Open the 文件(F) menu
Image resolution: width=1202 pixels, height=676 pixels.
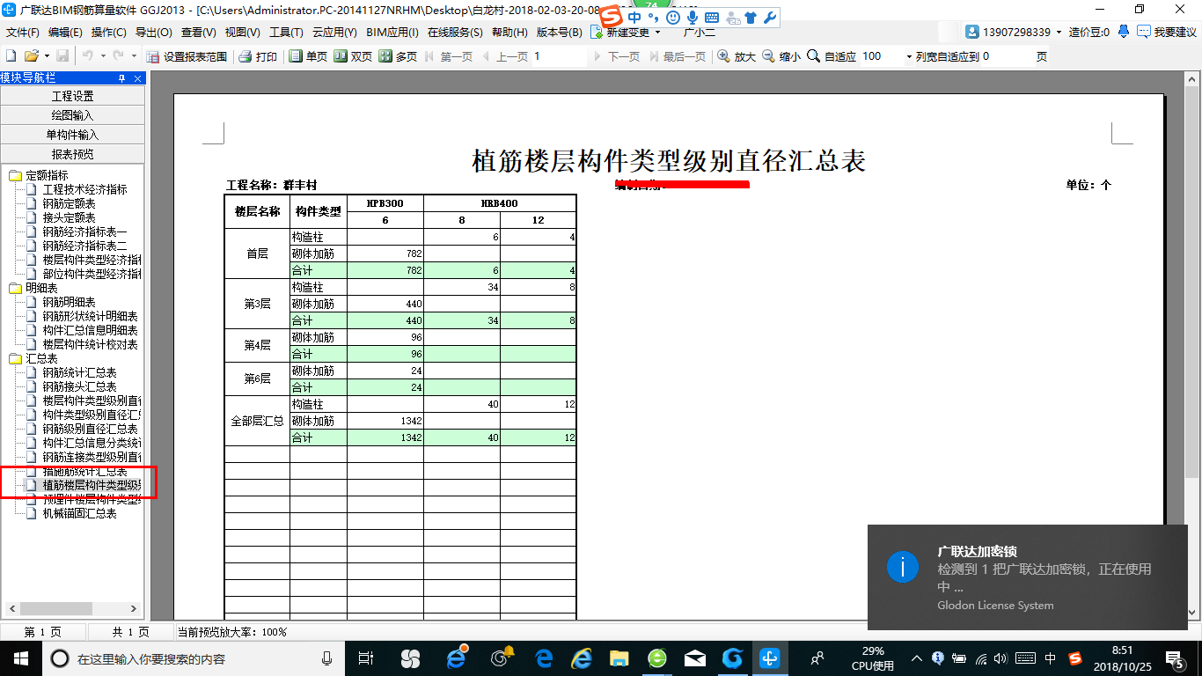click(23, 32)
